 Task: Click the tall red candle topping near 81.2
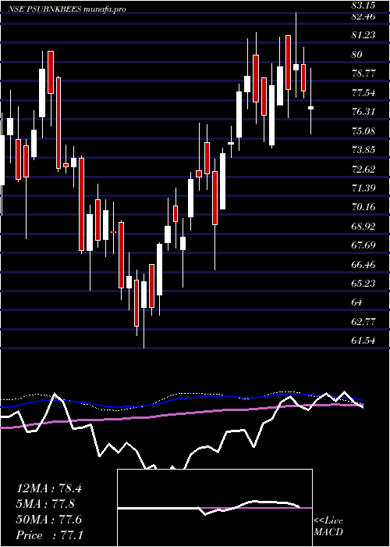point(288,62)
